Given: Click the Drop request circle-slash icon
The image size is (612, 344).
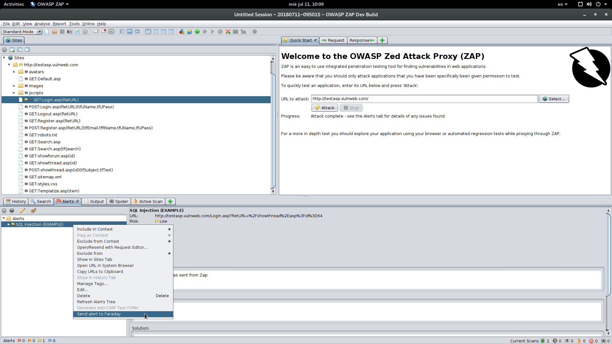Looking at the screenshot, I should pos(220,32).
